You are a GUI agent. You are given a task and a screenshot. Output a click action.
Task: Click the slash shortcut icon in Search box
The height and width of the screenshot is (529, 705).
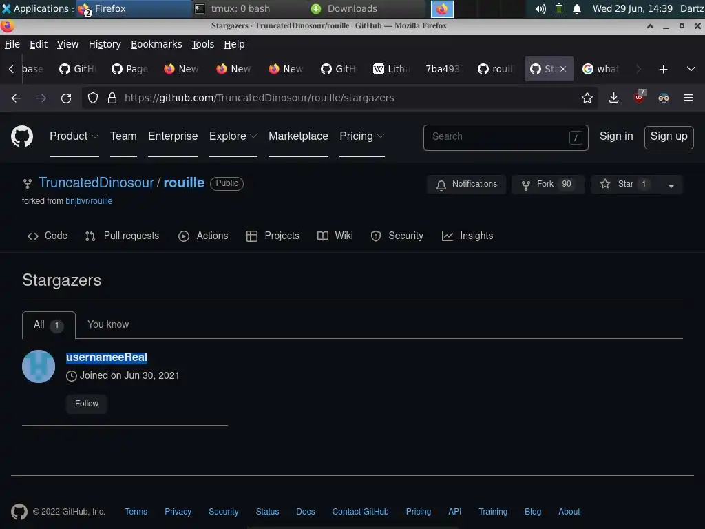click(576, 138)
